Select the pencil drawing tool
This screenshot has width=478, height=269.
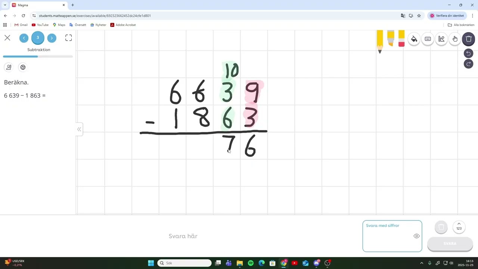point(380,41)
